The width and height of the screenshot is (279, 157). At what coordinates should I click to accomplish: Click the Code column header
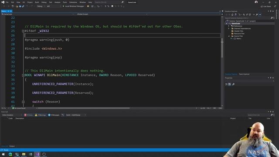coord(10,118)
